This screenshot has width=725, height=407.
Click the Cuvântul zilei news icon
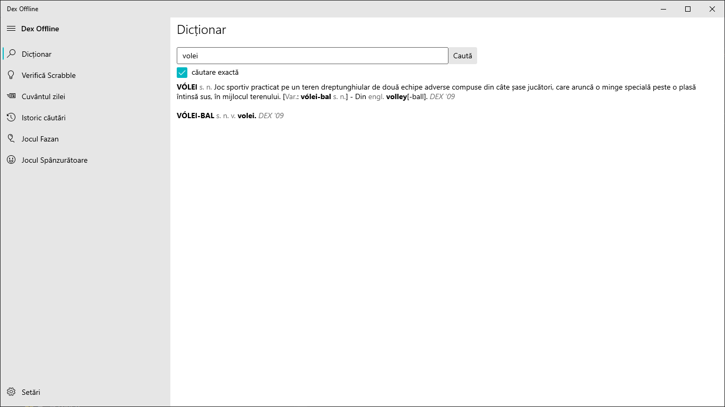pyautogui.click(x=11, y=96)
